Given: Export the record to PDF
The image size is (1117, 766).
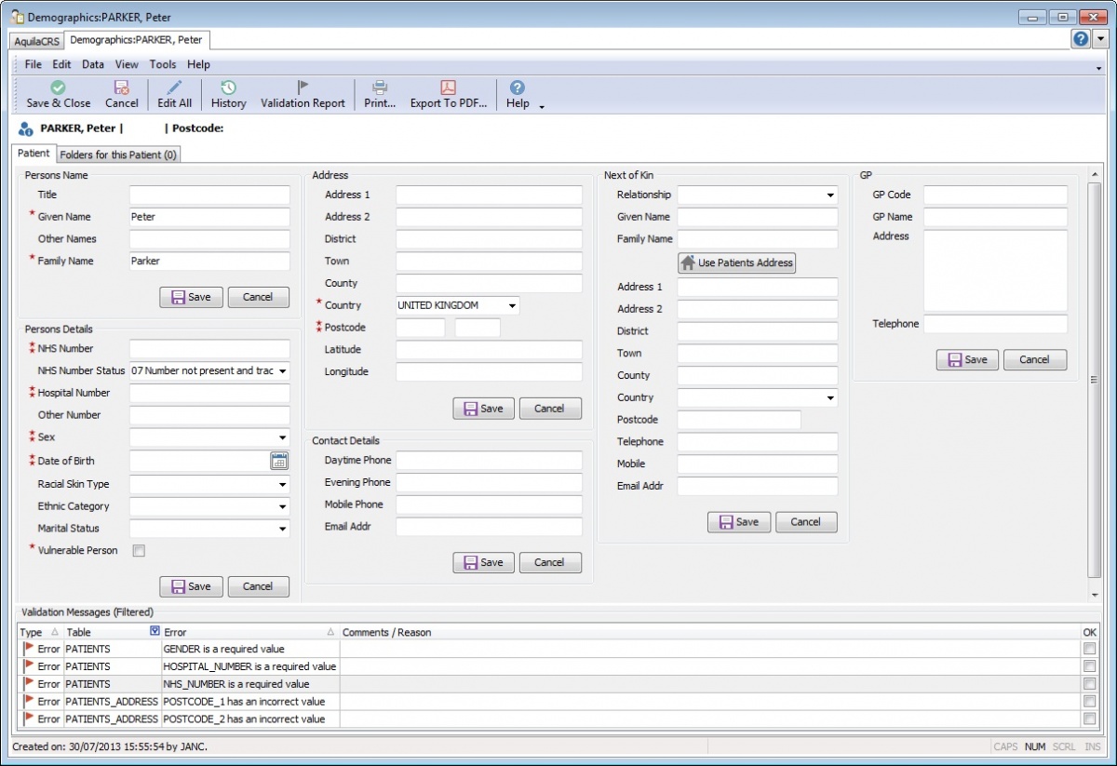Looking at the screenshot, I should pyautogui.click(x=448, y=93).
